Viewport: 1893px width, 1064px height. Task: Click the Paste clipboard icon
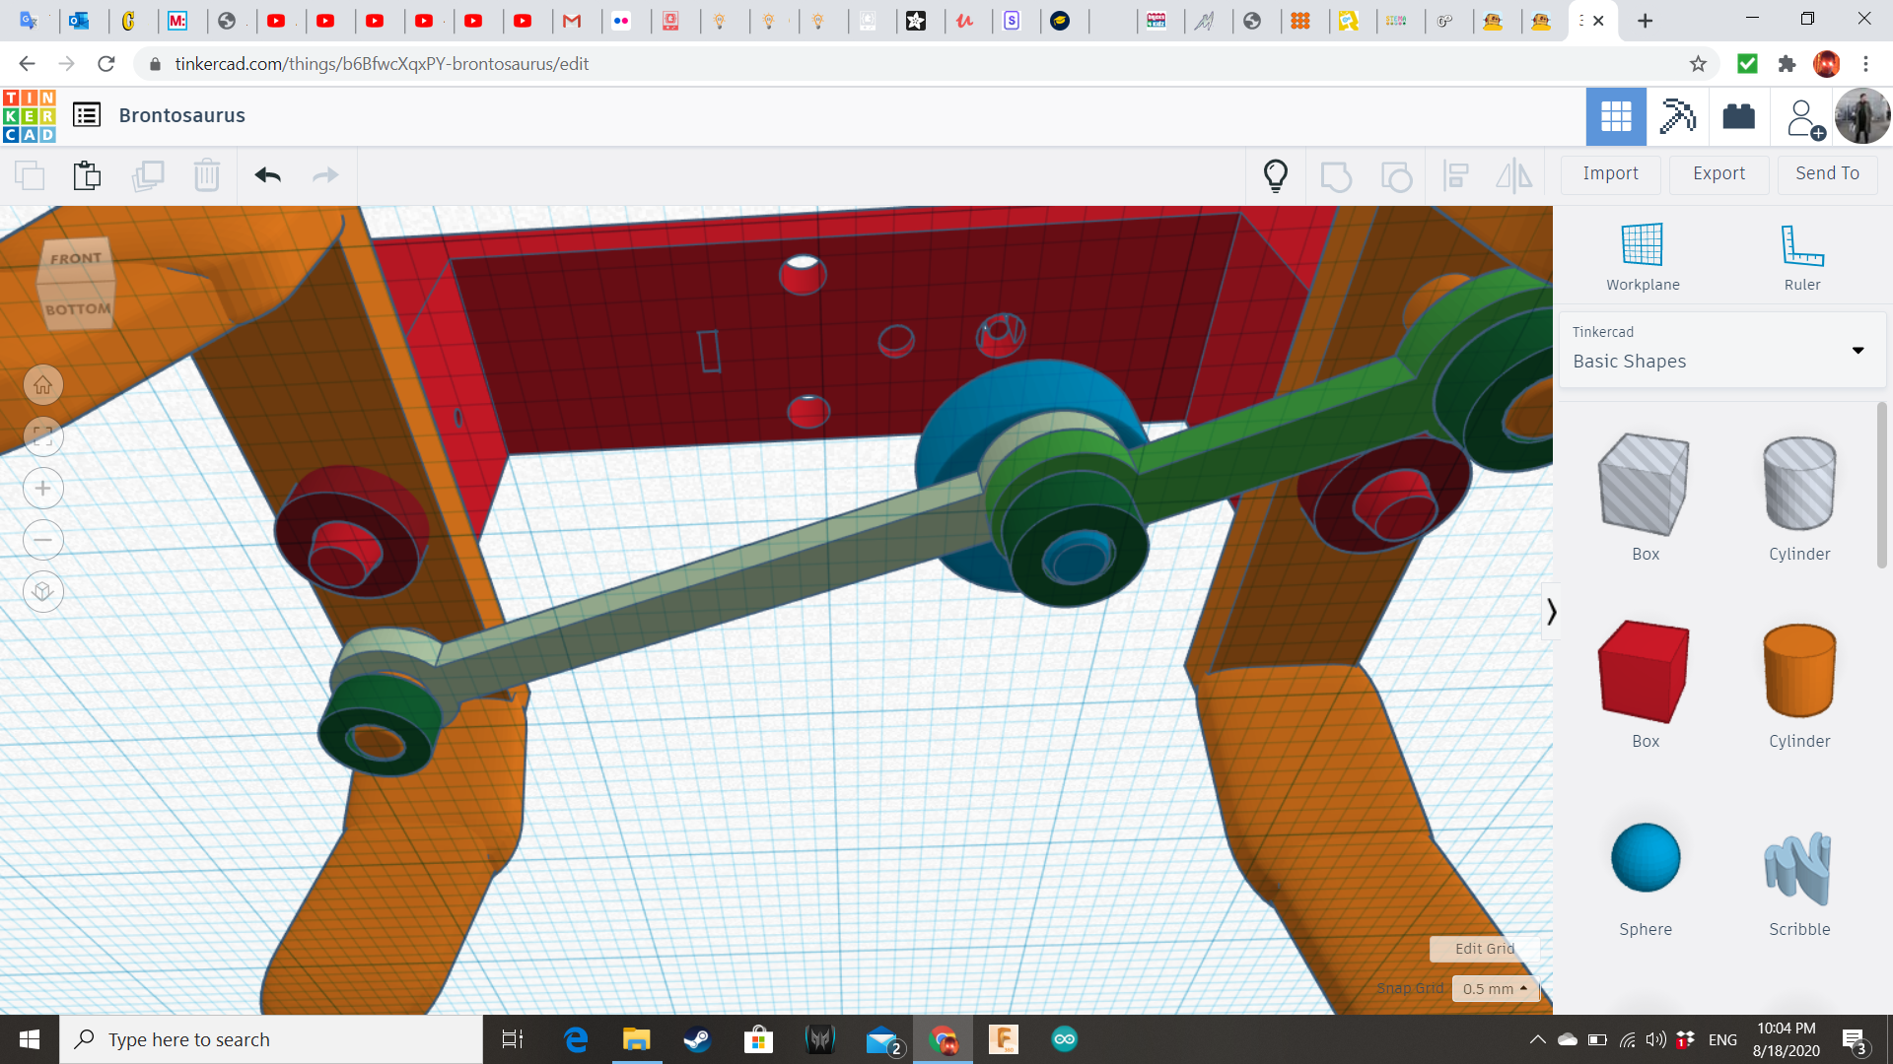click(87, 175)
